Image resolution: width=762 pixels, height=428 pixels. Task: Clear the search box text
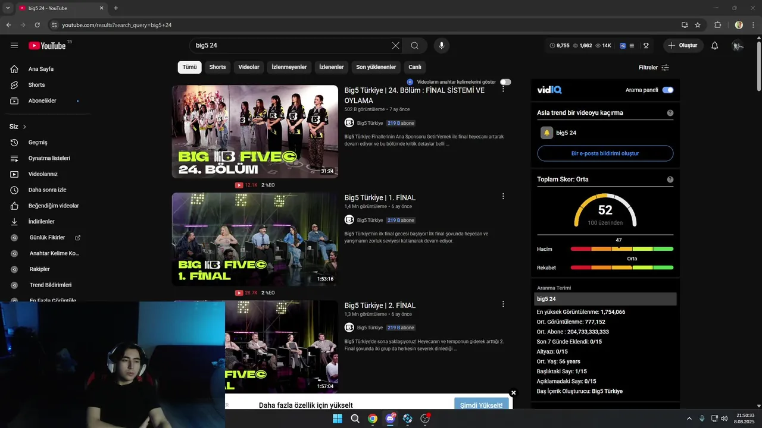395,46
